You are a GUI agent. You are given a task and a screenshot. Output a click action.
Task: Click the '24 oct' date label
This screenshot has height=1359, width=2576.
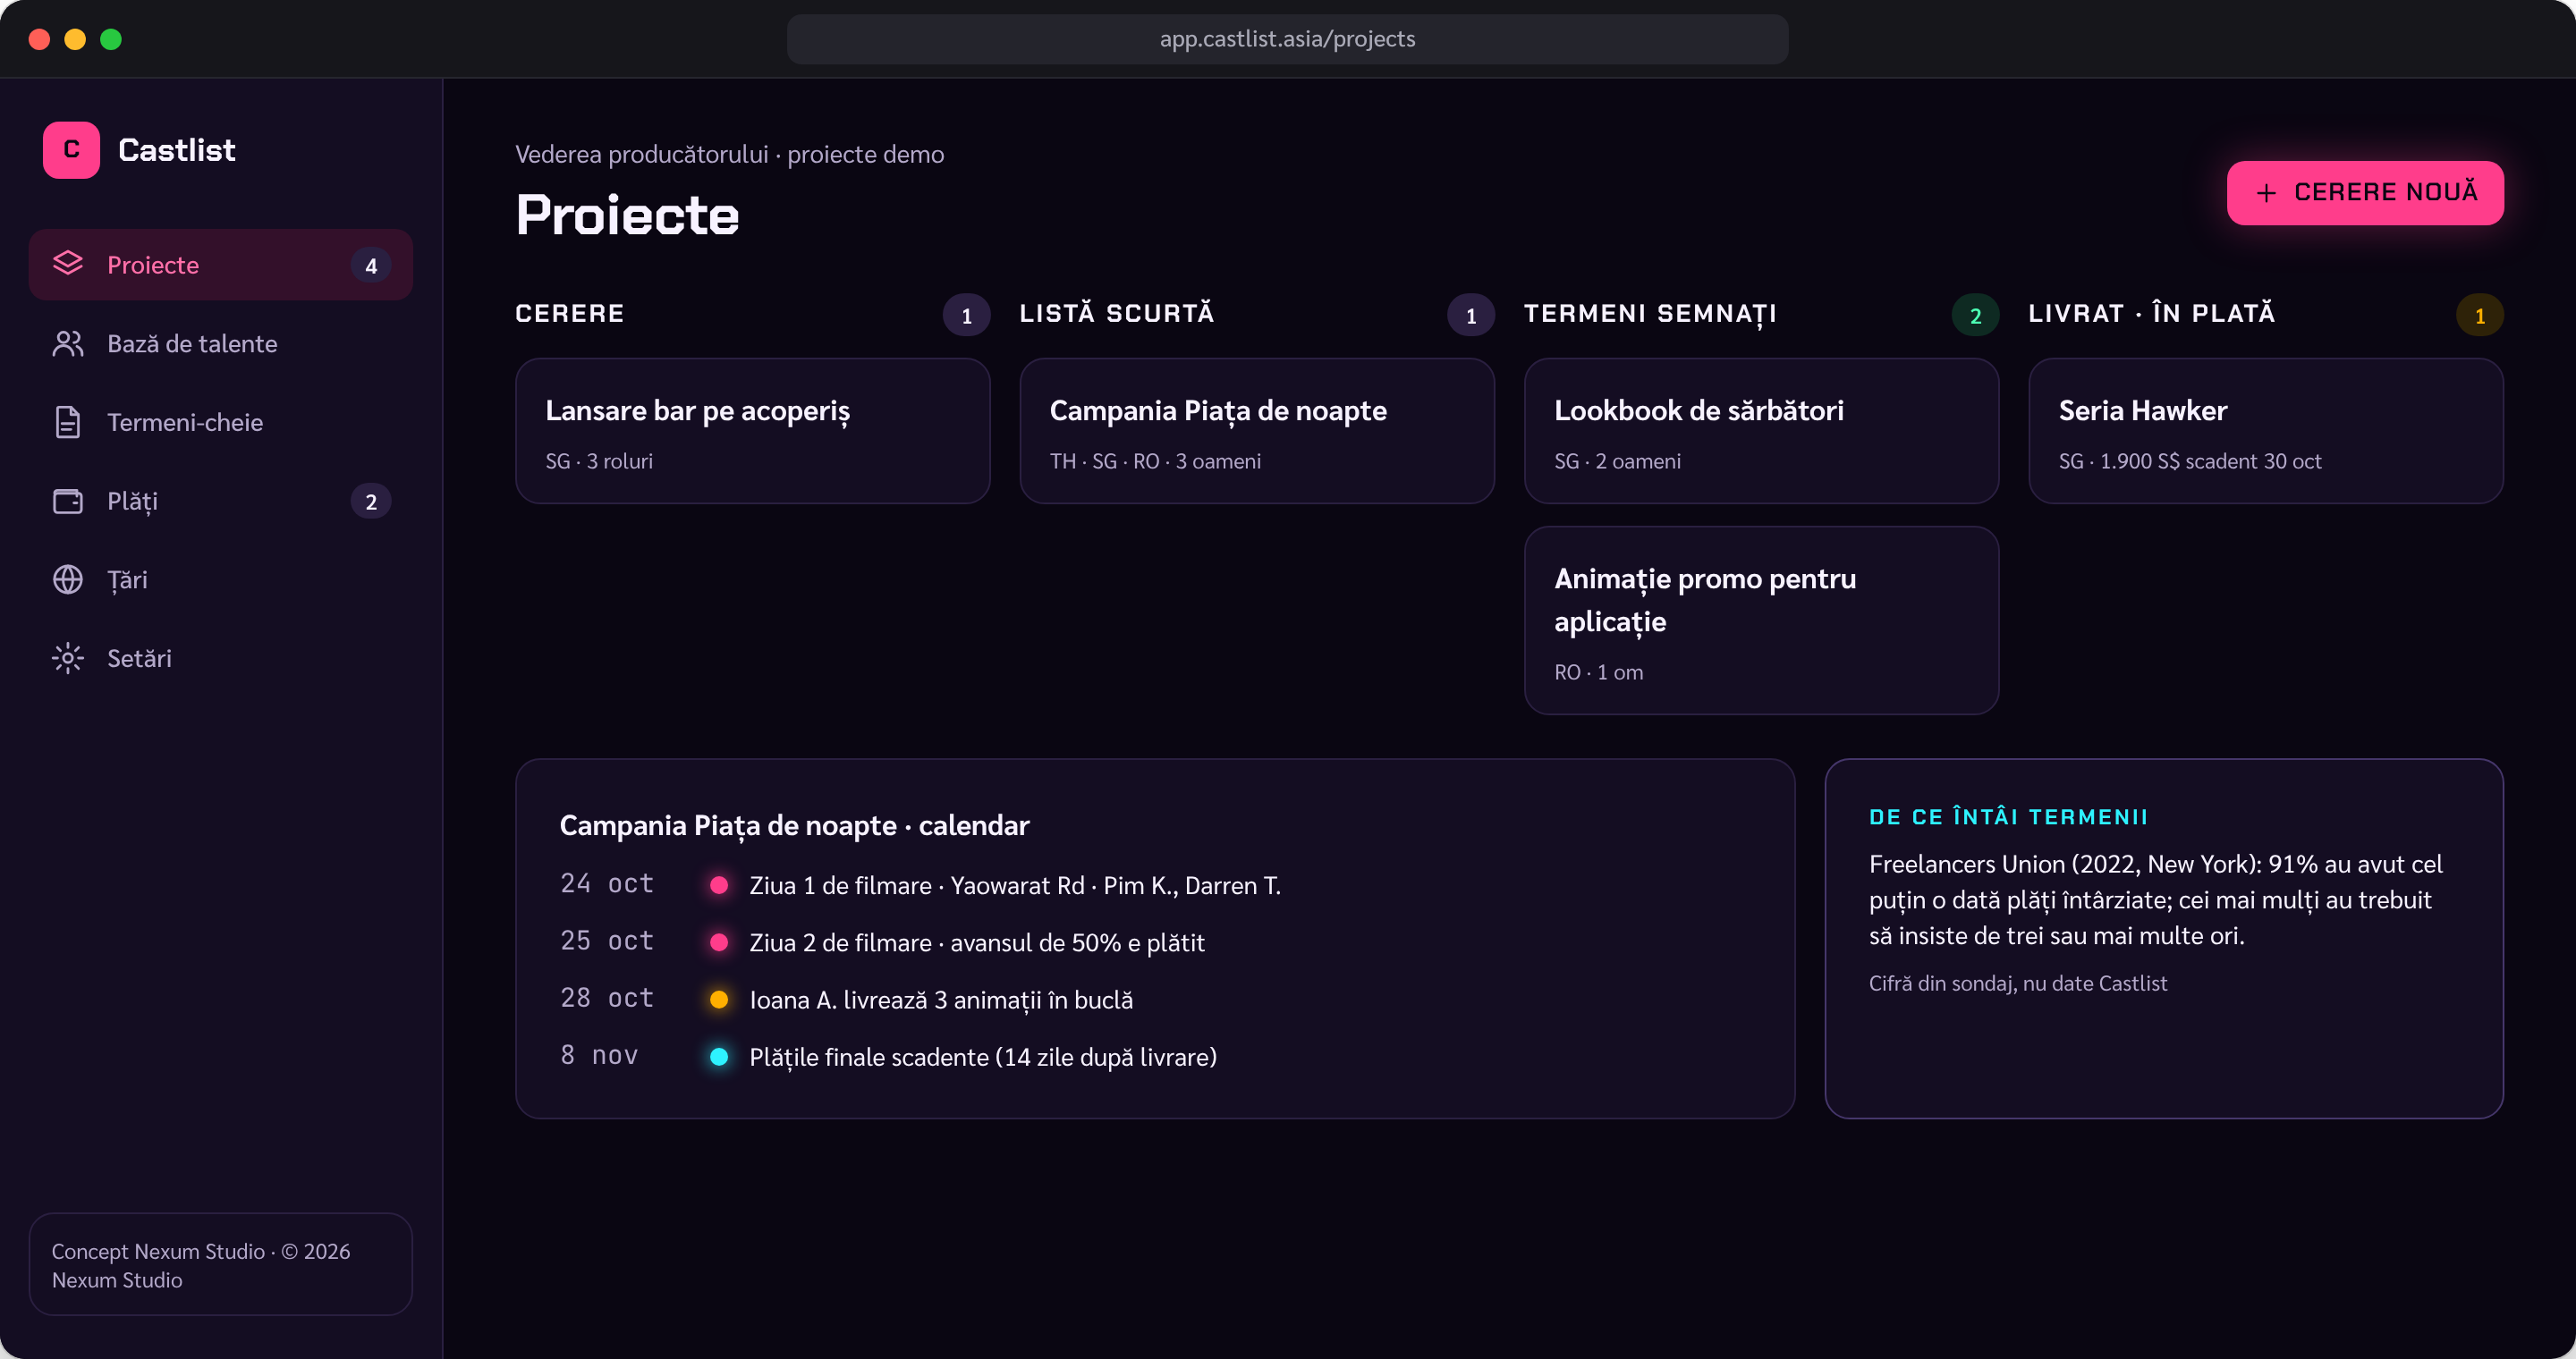(607, 883)
